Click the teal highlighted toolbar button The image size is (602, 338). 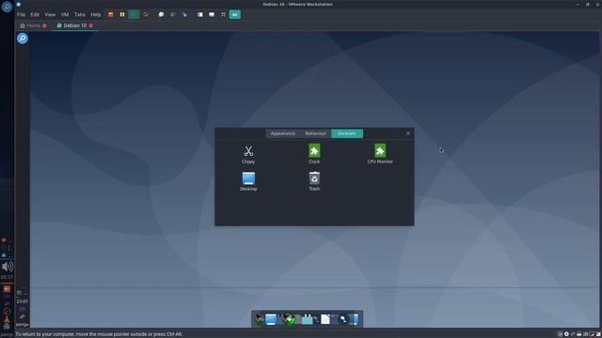pos(234,15)
